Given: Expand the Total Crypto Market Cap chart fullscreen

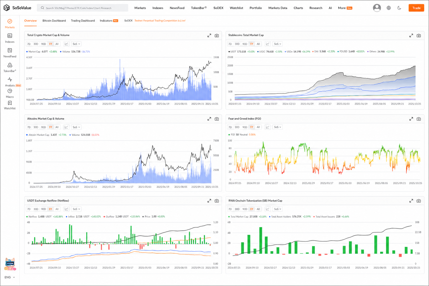Looking at the screenshot, I should [209, 35].
